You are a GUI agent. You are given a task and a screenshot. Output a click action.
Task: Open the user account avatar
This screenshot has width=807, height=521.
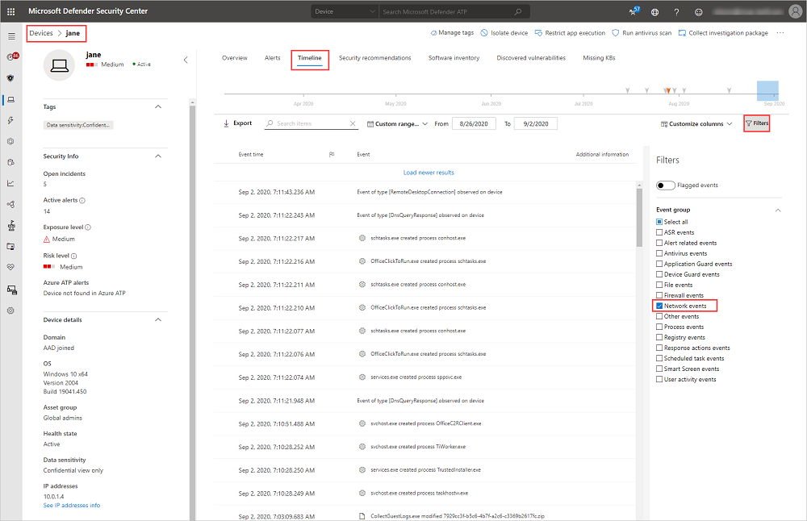tap(795, 11)
